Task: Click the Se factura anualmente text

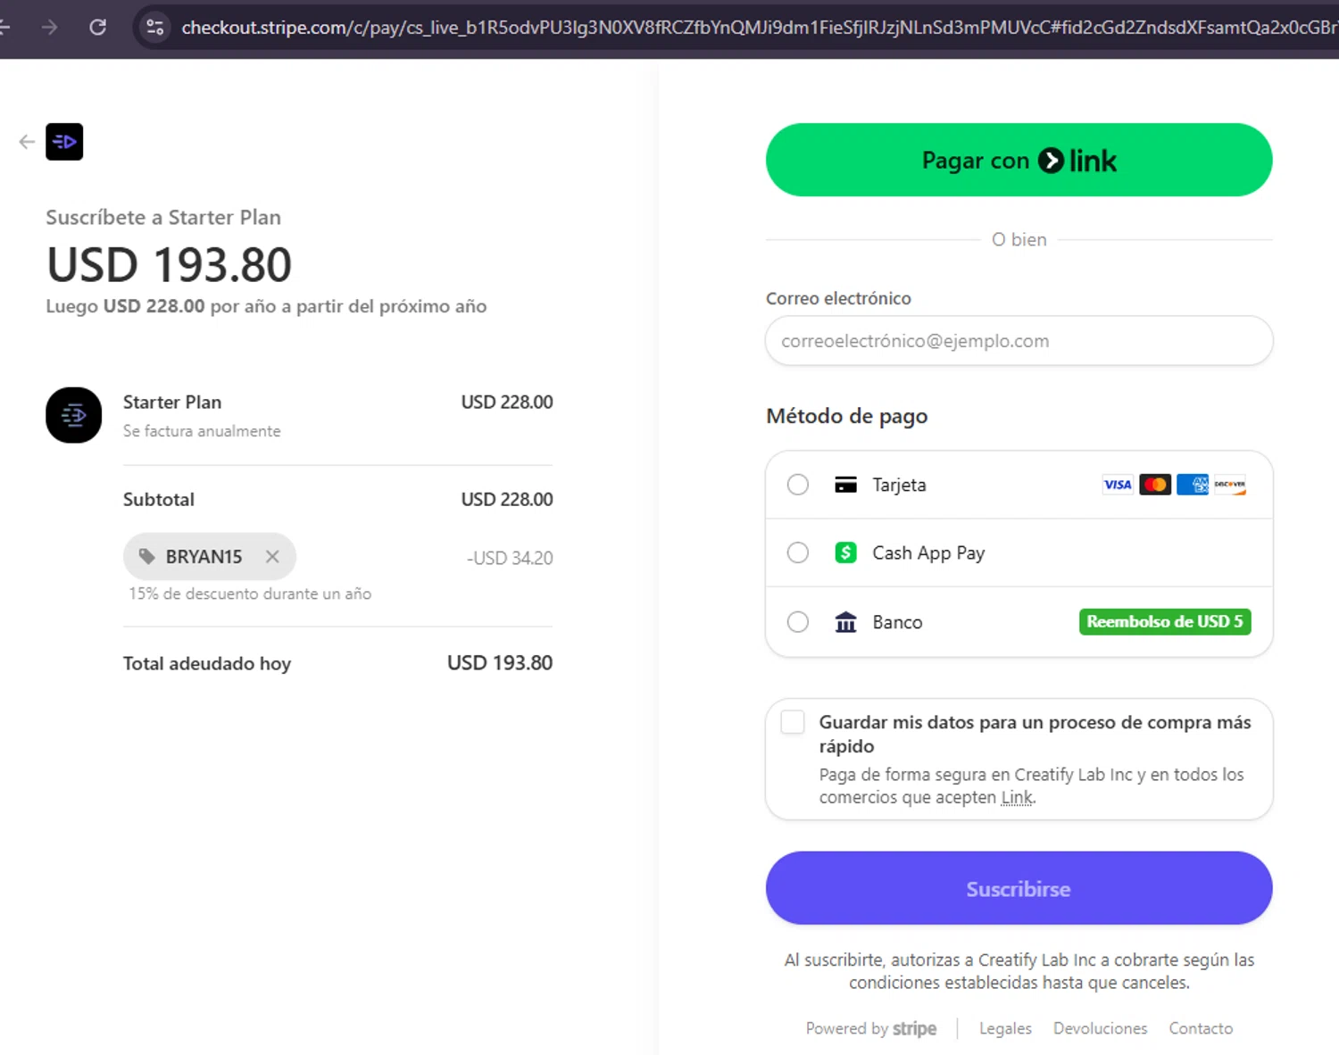Action: coord(202,431)
